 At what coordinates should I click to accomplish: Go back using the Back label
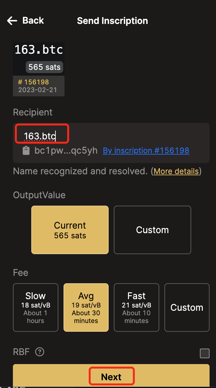33,21
